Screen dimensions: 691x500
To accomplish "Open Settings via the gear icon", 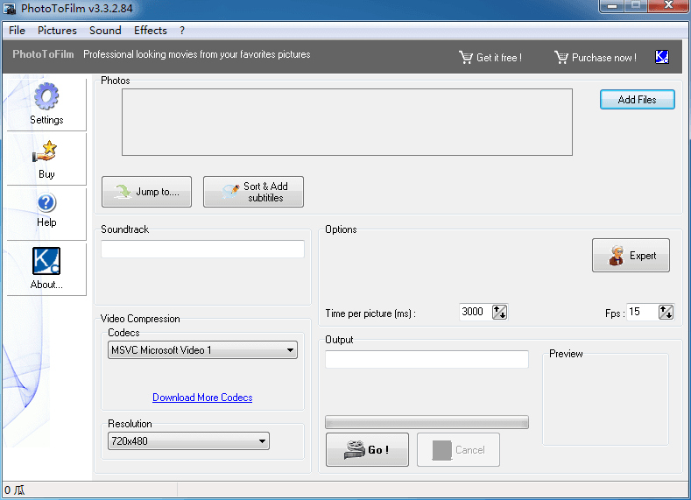I will point(46,96).
